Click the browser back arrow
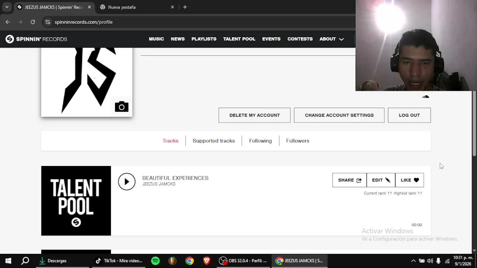Viewport: 477px width, 268px height. 8,22
